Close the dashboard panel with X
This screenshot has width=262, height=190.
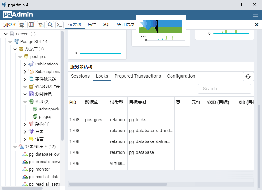point(257,25)
